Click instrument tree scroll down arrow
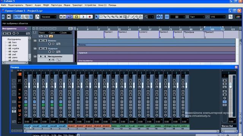The image size is (243, 136). [30, 60]
